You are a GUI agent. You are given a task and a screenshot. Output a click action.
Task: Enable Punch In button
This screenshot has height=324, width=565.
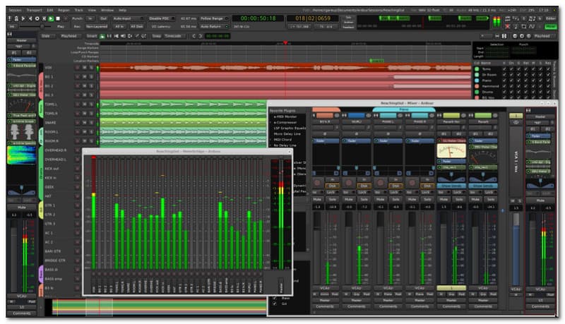(x=90, y=18)
